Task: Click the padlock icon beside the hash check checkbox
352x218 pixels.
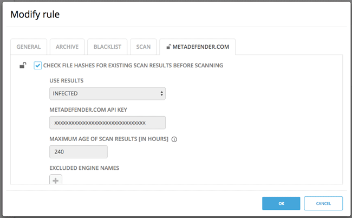Action: [23, 66]
